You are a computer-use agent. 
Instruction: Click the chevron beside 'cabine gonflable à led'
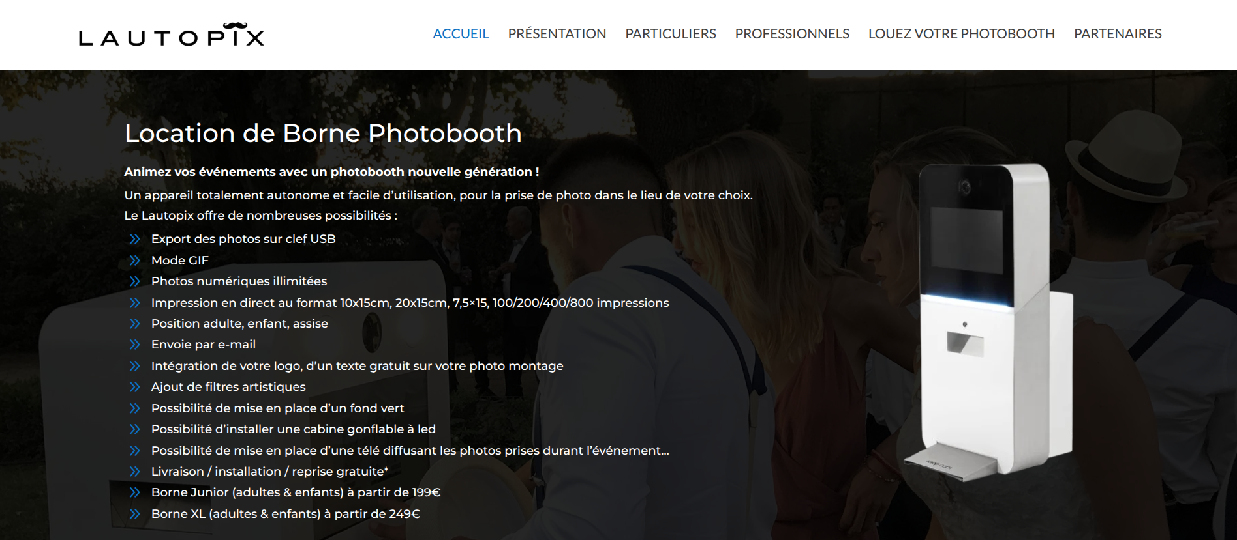point(135,429)
